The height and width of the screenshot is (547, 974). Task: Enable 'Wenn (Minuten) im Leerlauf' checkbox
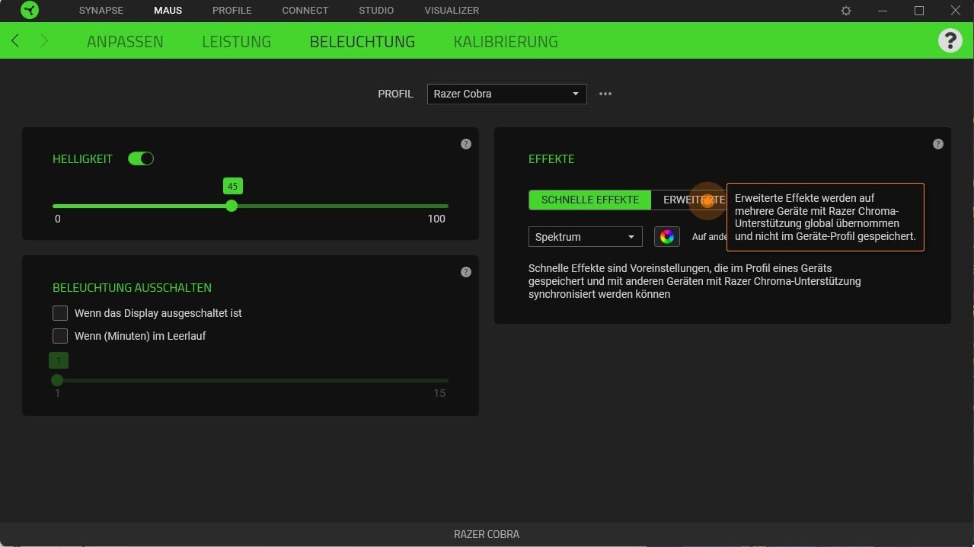(x=60, y=336)
